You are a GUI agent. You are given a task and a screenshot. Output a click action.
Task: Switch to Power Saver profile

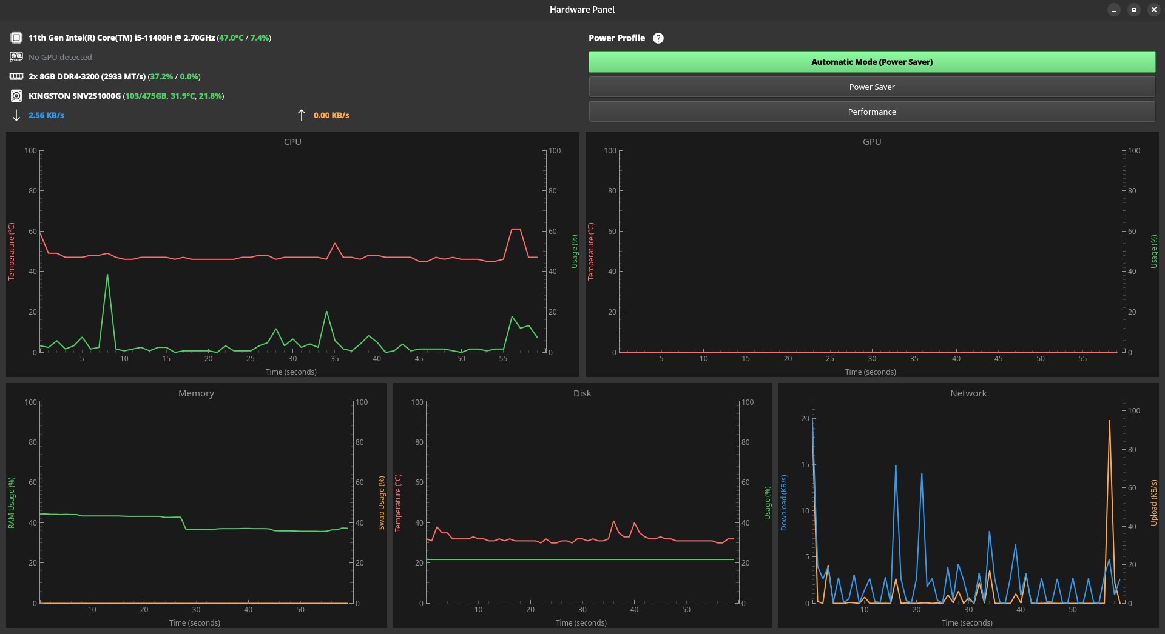click(x=872, y=87)
